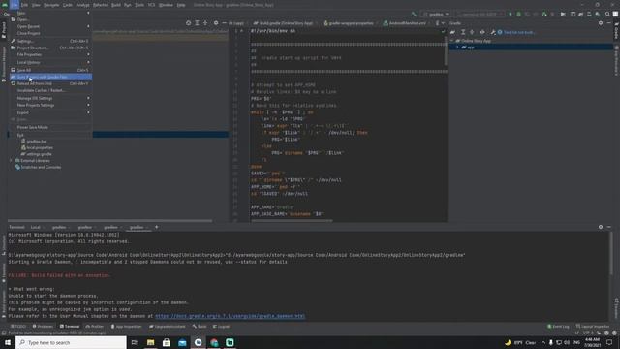
Task: Open the Edit menu
Action: [24, 5]
